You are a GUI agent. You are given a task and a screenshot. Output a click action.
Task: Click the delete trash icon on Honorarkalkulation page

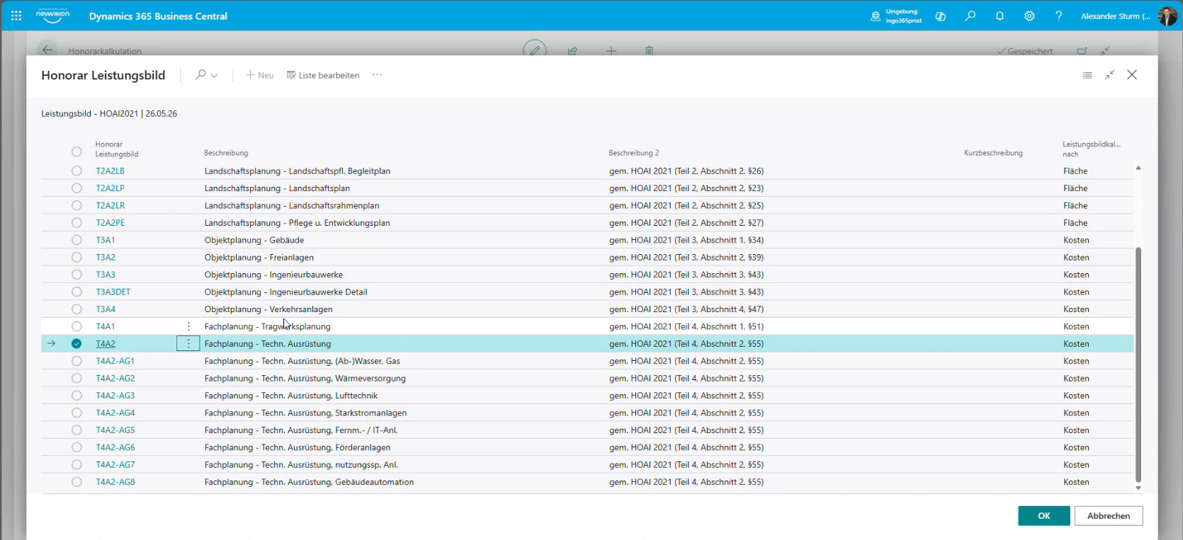tap(649, 51)
